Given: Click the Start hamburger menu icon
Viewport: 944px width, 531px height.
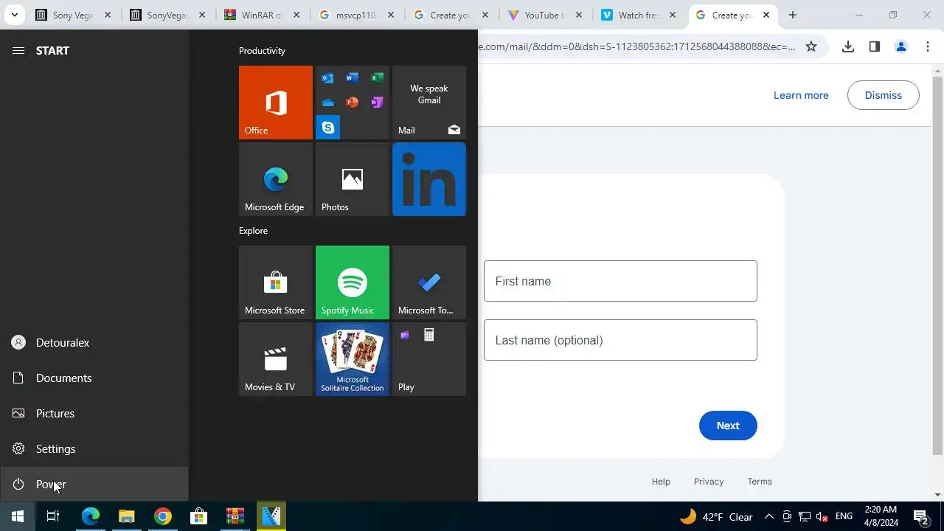Looking at the screenshot, I should [18, 50].
